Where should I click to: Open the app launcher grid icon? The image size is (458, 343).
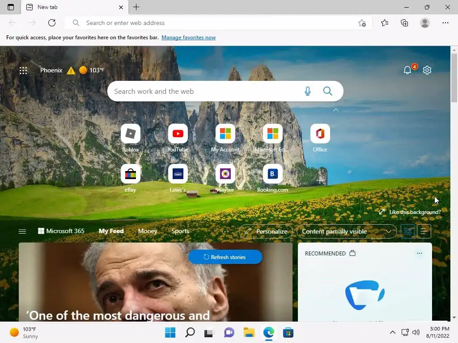(x=23, y=70)
